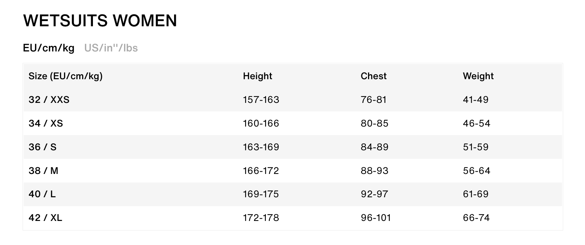Click the Height column header
The width and height of the screenshot is (585, 245).
pyautogui.click(x=257, y=76)
